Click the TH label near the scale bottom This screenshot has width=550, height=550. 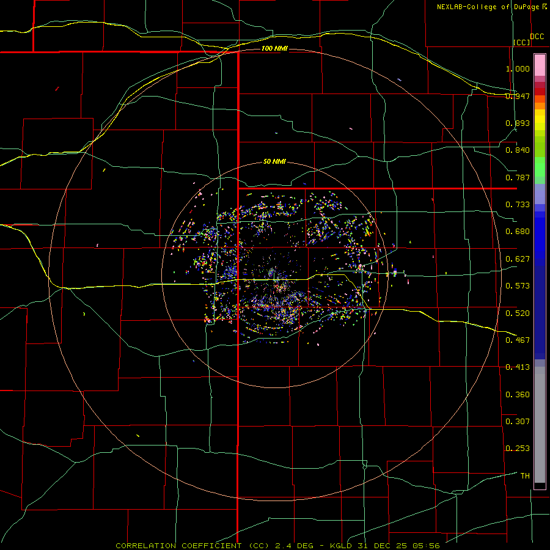point(525,476)
